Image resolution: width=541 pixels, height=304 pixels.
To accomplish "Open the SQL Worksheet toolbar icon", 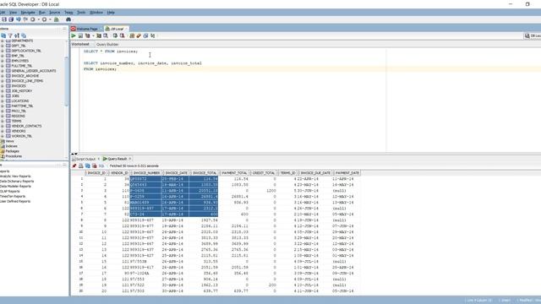I will (x=57, y=19).
